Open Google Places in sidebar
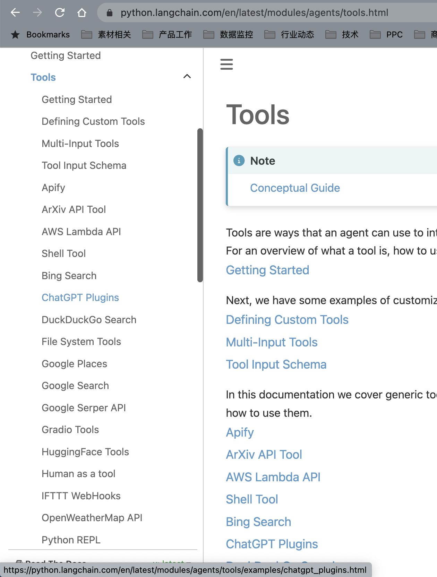 [75, 364]
